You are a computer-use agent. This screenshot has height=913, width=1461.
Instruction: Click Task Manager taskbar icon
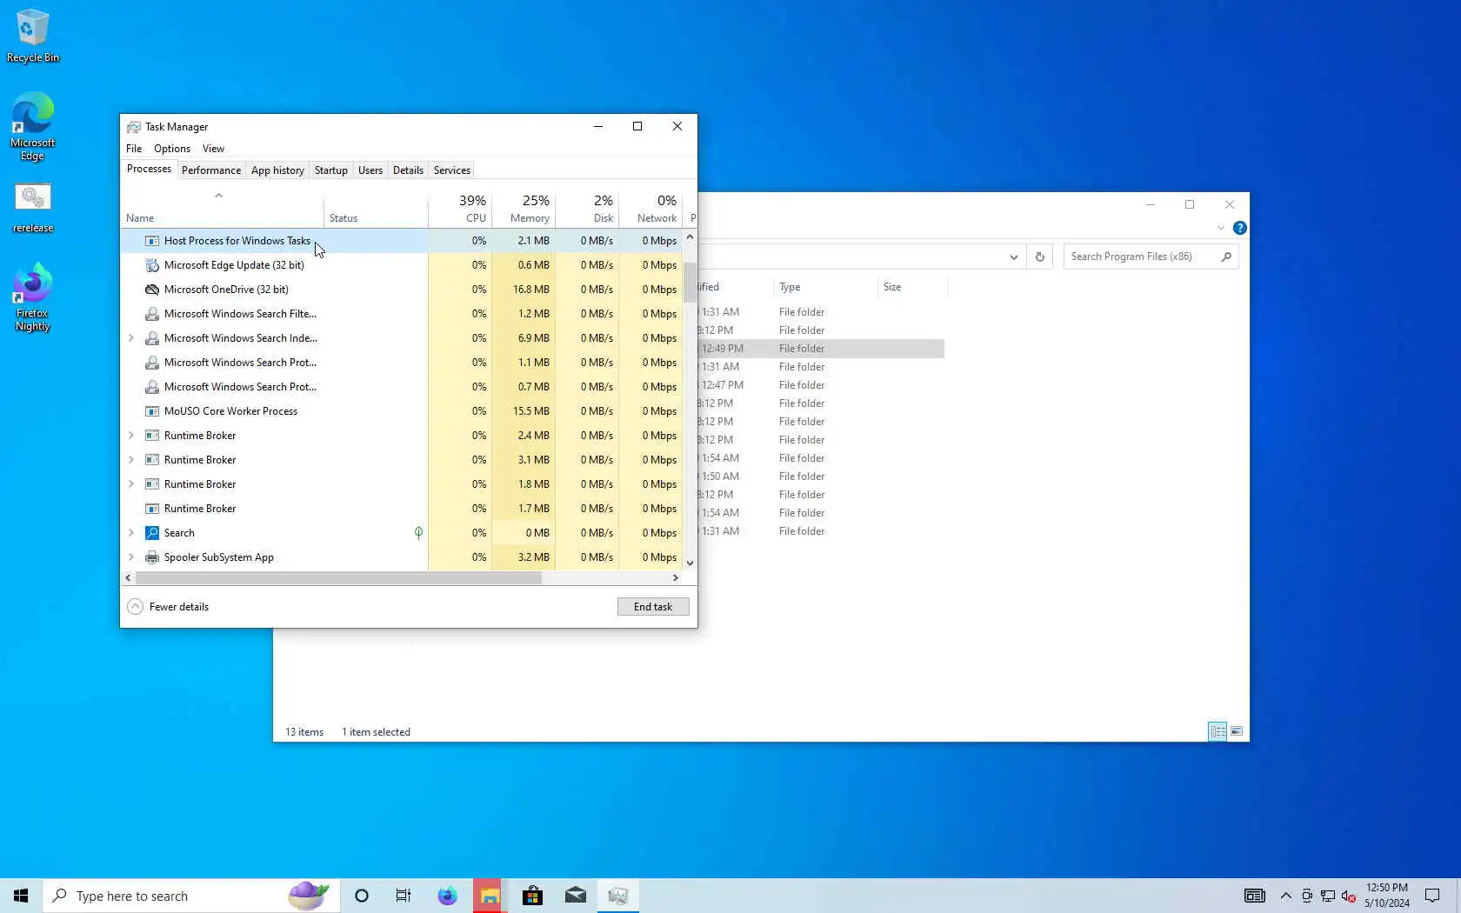(x=618, y=896)
